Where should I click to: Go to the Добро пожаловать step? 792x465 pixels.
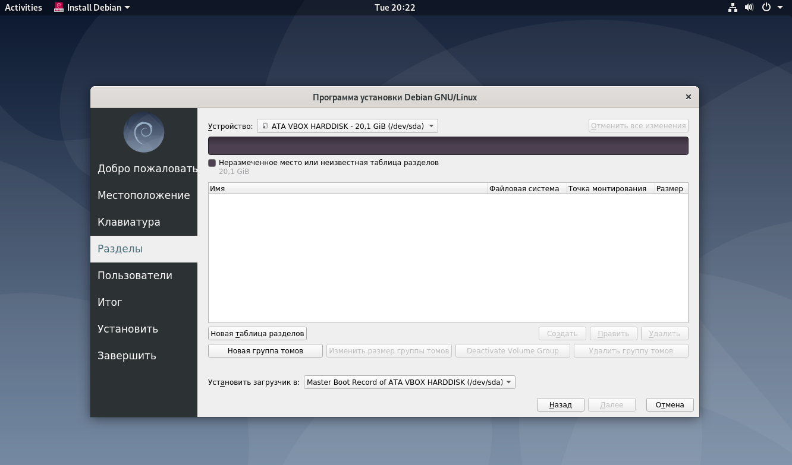(144, 169)
